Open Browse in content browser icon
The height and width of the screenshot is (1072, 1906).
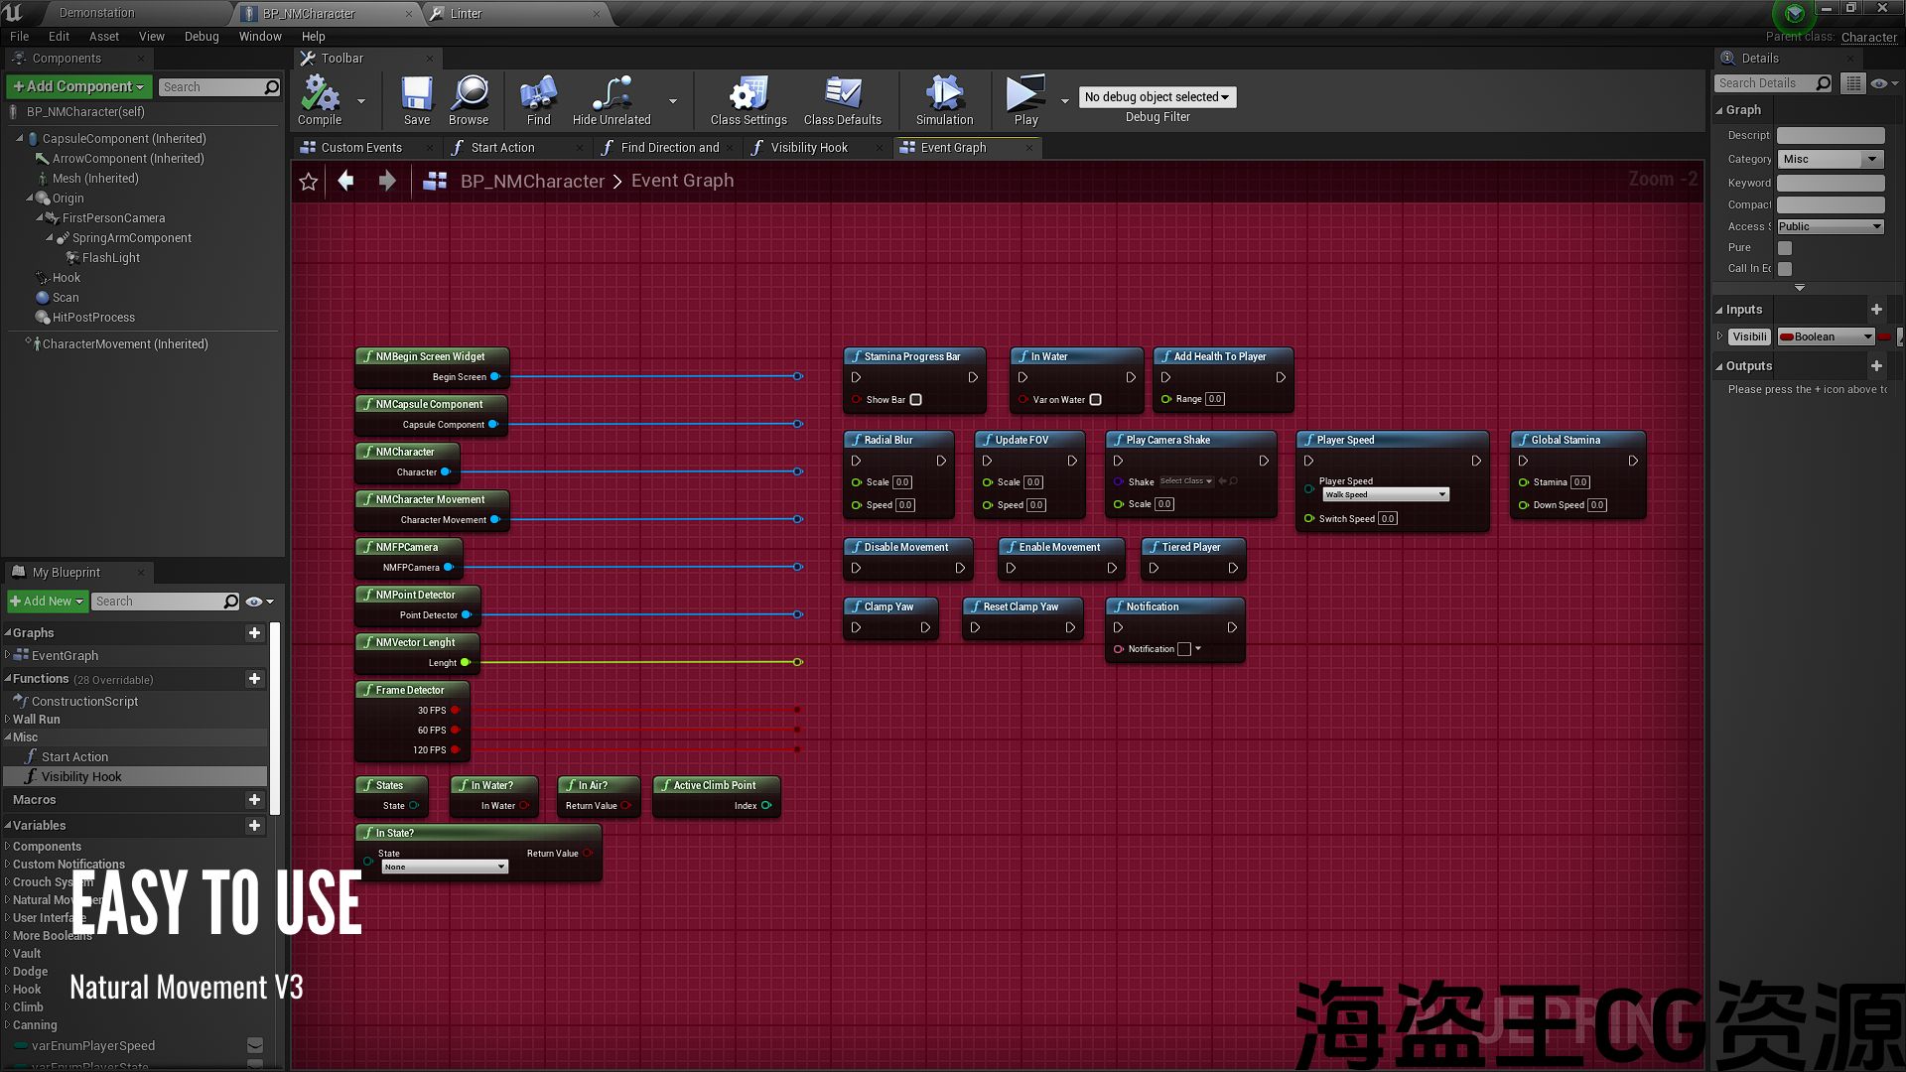coord(469,95)
